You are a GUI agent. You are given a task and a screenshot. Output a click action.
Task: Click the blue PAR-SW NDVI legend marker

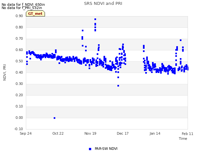click(90, 149)
